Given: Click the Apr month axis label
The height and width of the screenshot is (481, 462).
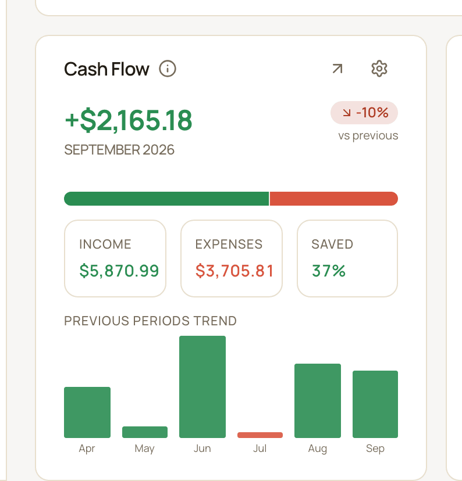Looking at the screenshot, I should coord(87,449).
